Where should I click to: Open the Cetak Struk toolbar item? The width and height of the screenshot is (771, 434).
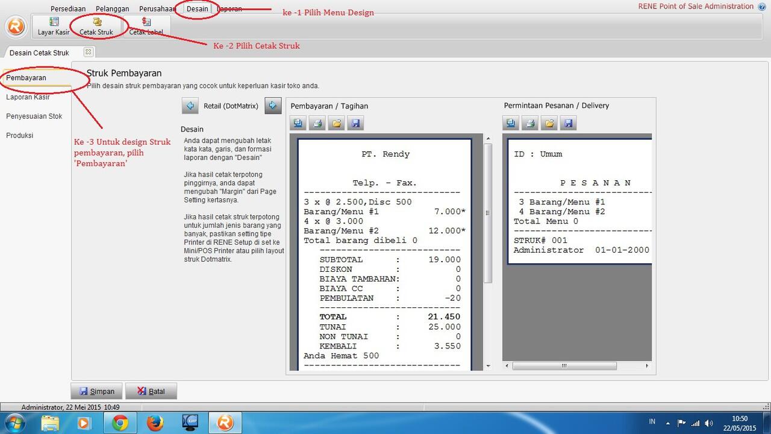[96, 27]
